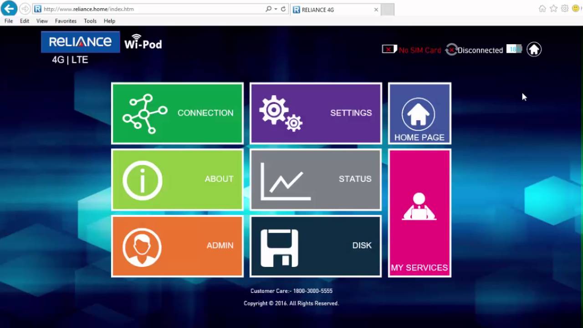Open the Edit menu

click(25, 21)
